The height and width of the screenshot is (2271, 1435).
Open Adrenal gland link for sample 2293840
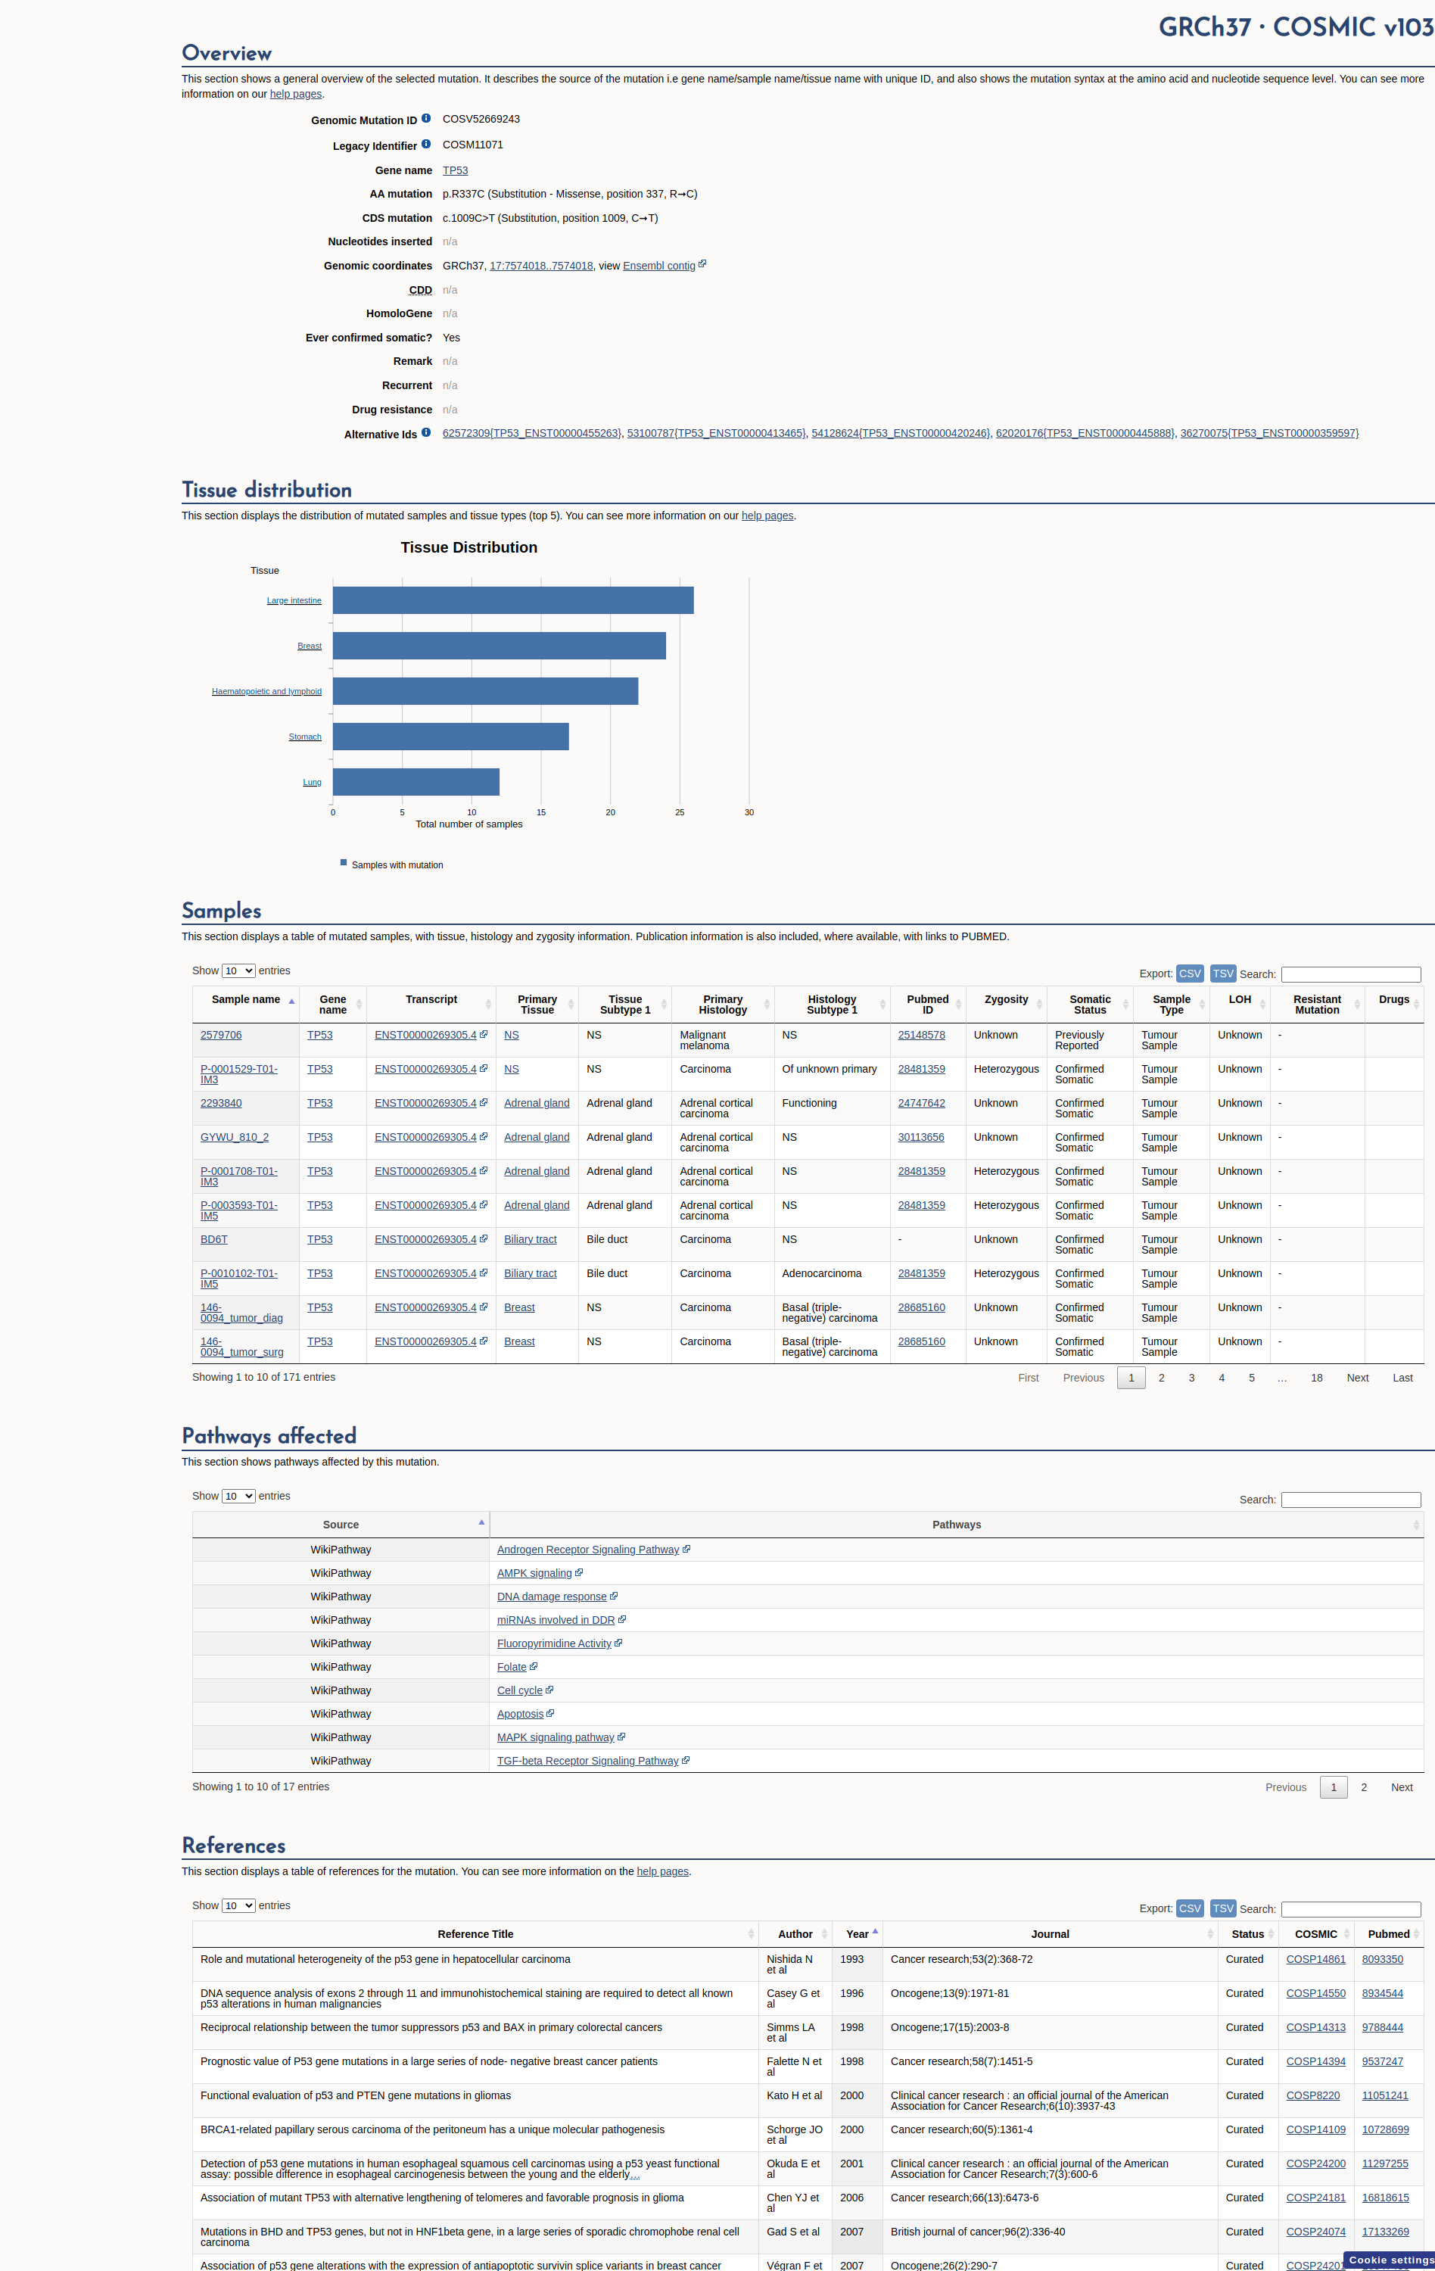(x=537, y=1102)
